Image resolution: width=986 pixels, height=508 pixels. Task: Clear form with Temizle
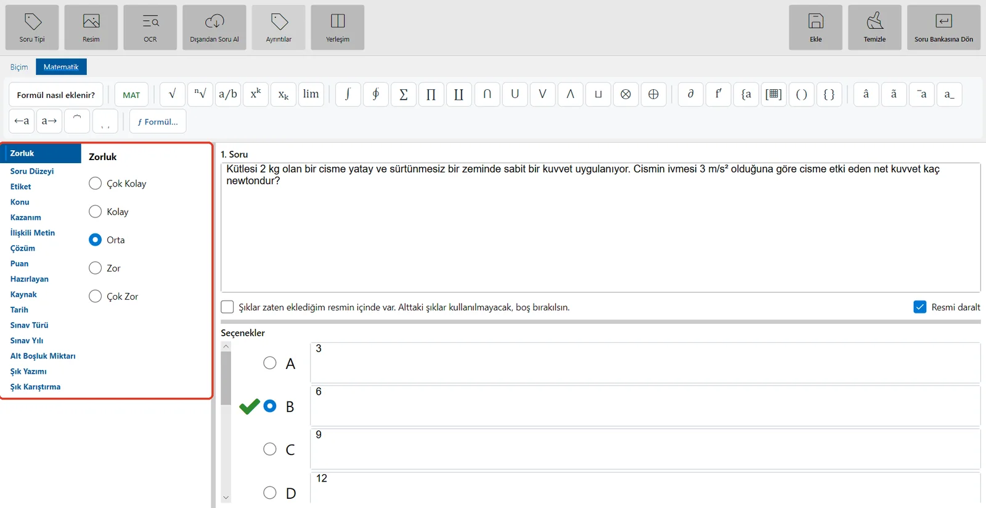[x=875, y=28]
